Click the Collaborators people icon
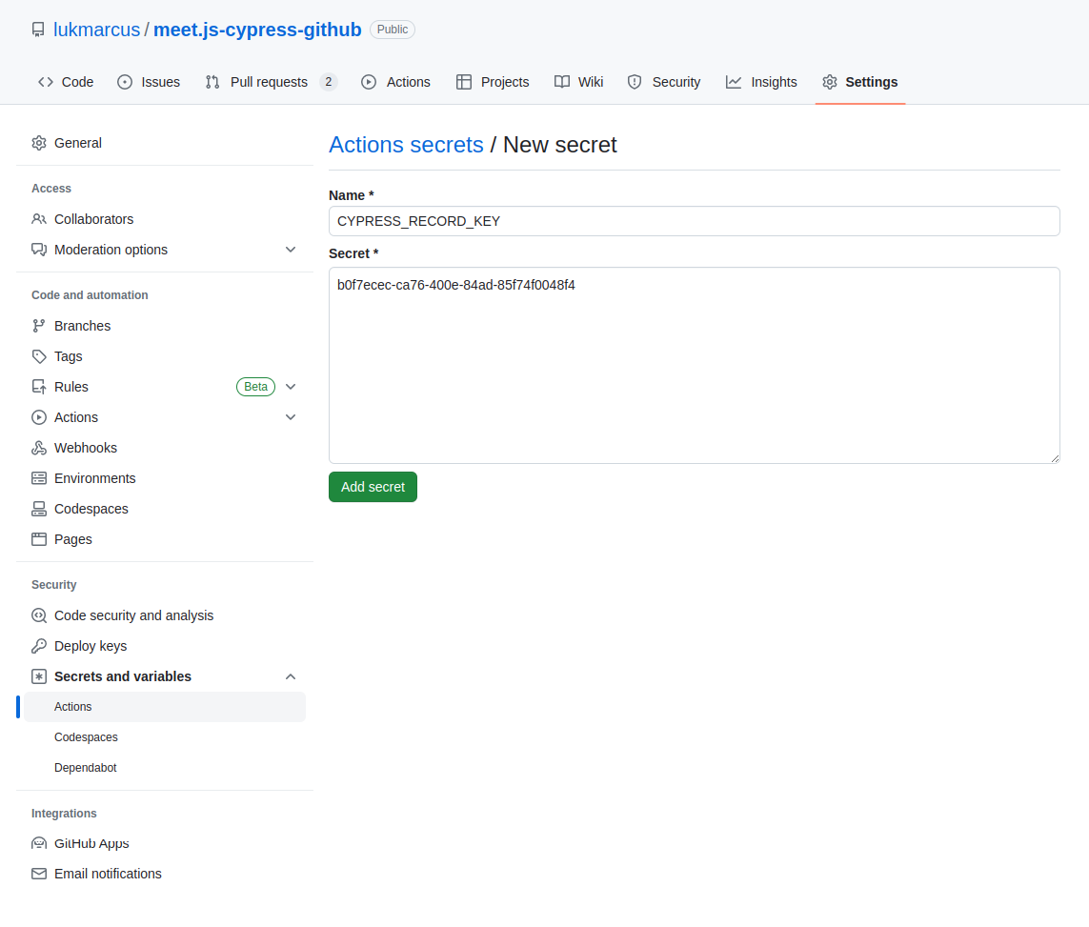The width and height of the screenshot is (1089, 927). point(39,219)
